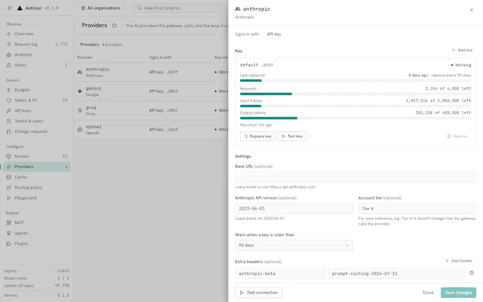The width and height of the screenshot is (483, 302).
Task: Open the hamburger menu icon
Action: tap(9, 8)
